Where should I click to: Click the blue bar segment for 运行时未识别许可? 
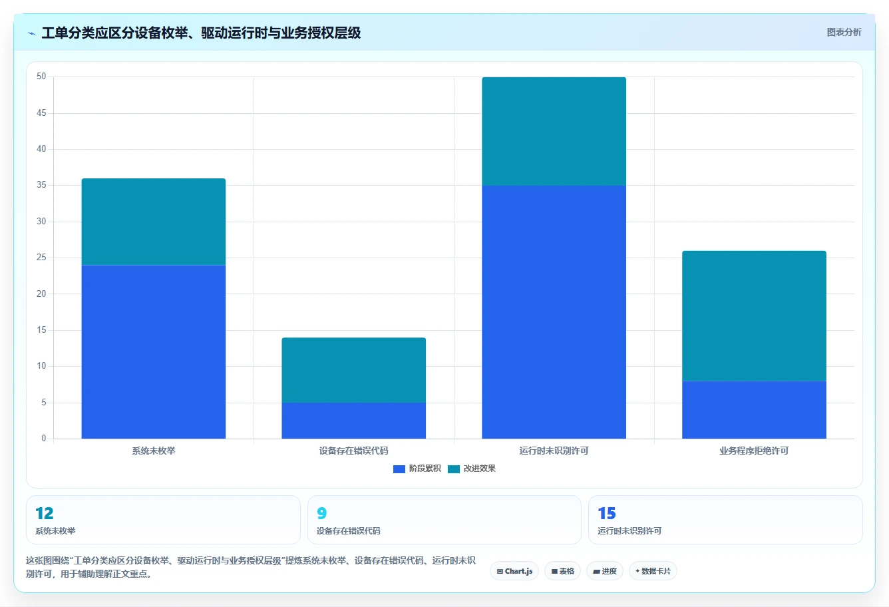tap(554, 312)
